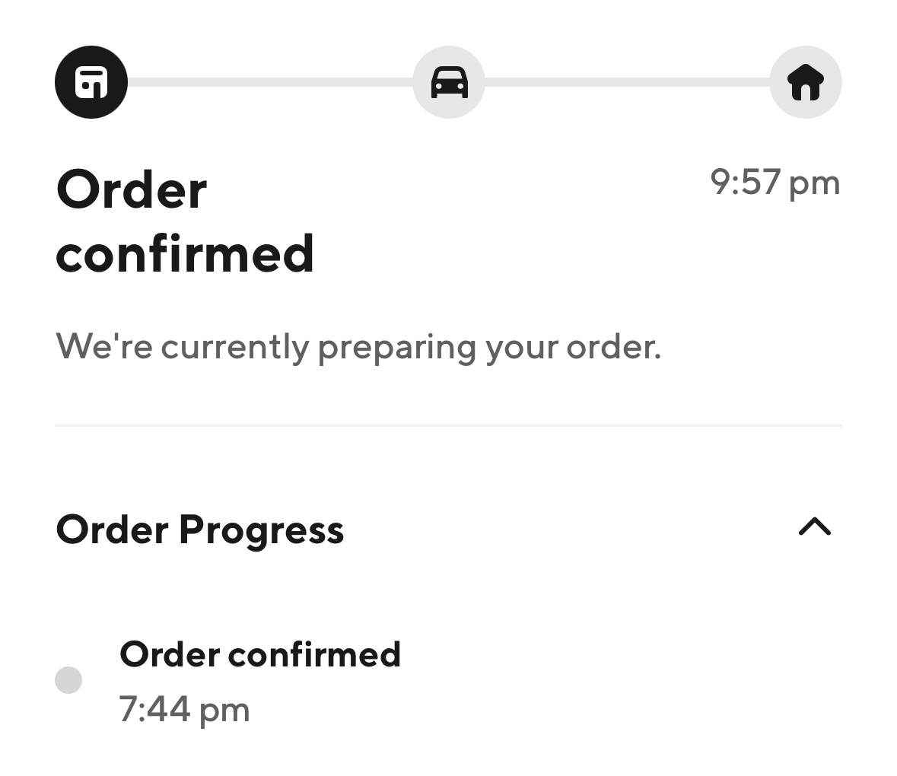Click the gray status dot beside Order confirmed

pos(68,679)
